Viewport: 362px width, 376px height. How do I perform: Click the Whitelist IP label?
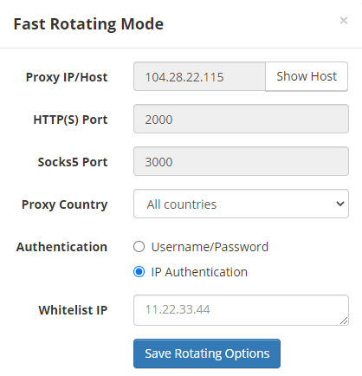[73, 310]
